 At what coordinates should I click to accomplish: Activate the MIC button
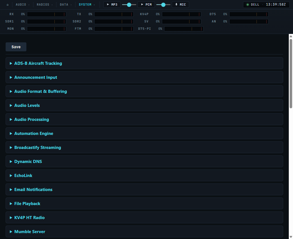pos(180,5)
